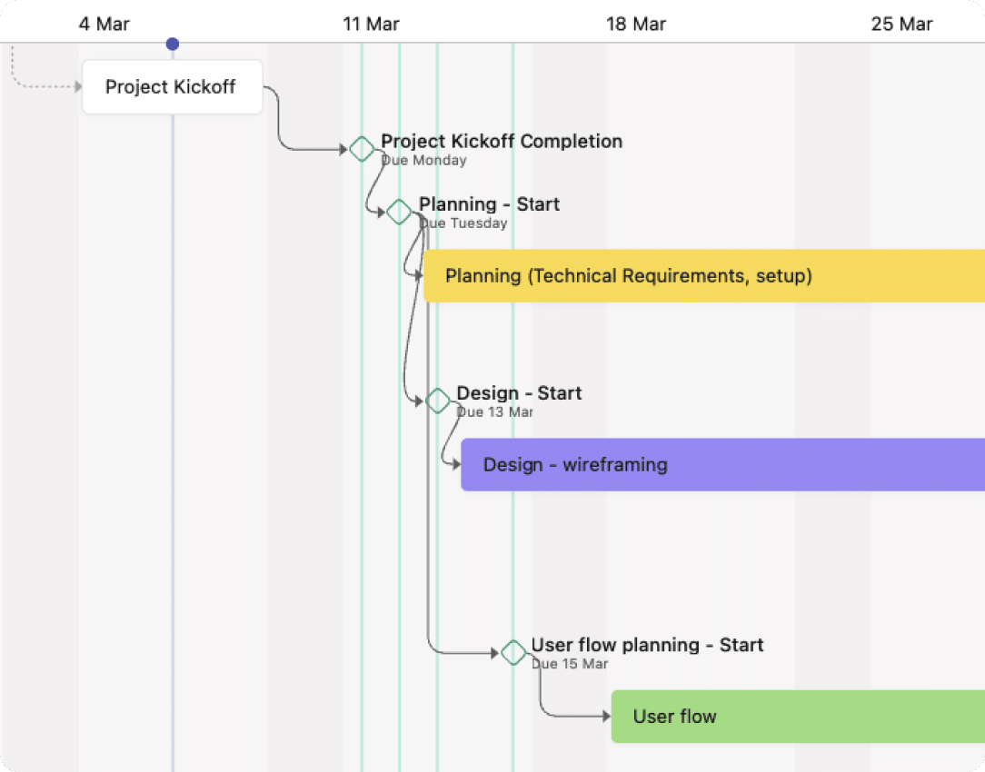
Task: Click the Planning - Start label
Action: (x=489, y=204)
